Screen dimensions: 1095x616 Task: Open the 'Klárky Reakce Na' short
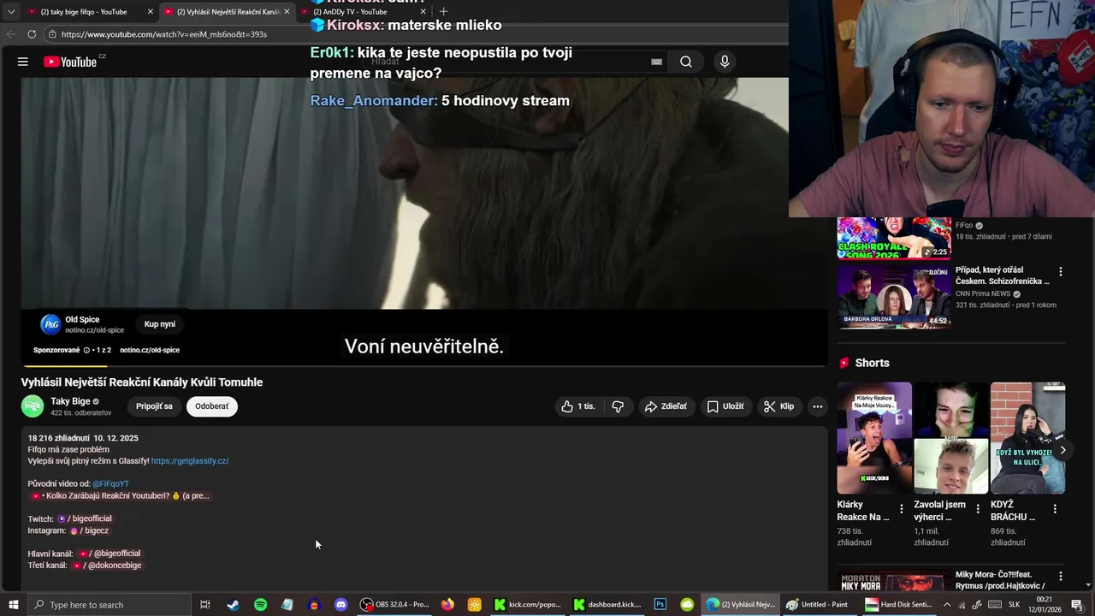[874, 438]
